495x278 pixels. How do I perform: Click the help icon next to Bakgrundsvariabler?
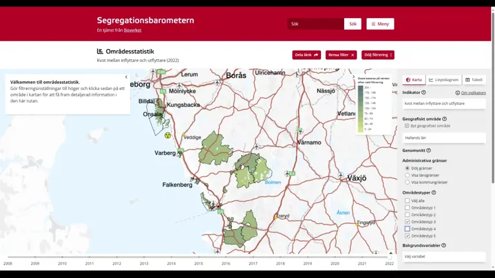point(444,245)
